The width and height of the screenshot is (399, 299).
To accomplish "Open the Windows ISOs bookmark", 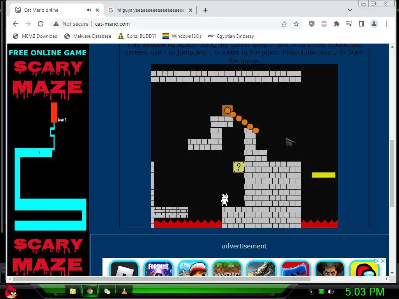I will 182,36.
